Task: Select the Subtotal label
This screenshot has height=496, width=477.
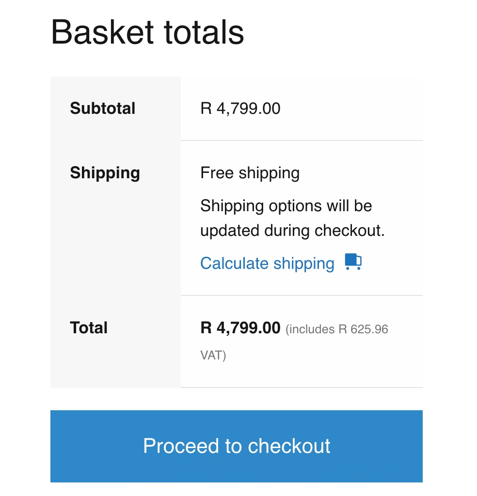Action: 102,108
